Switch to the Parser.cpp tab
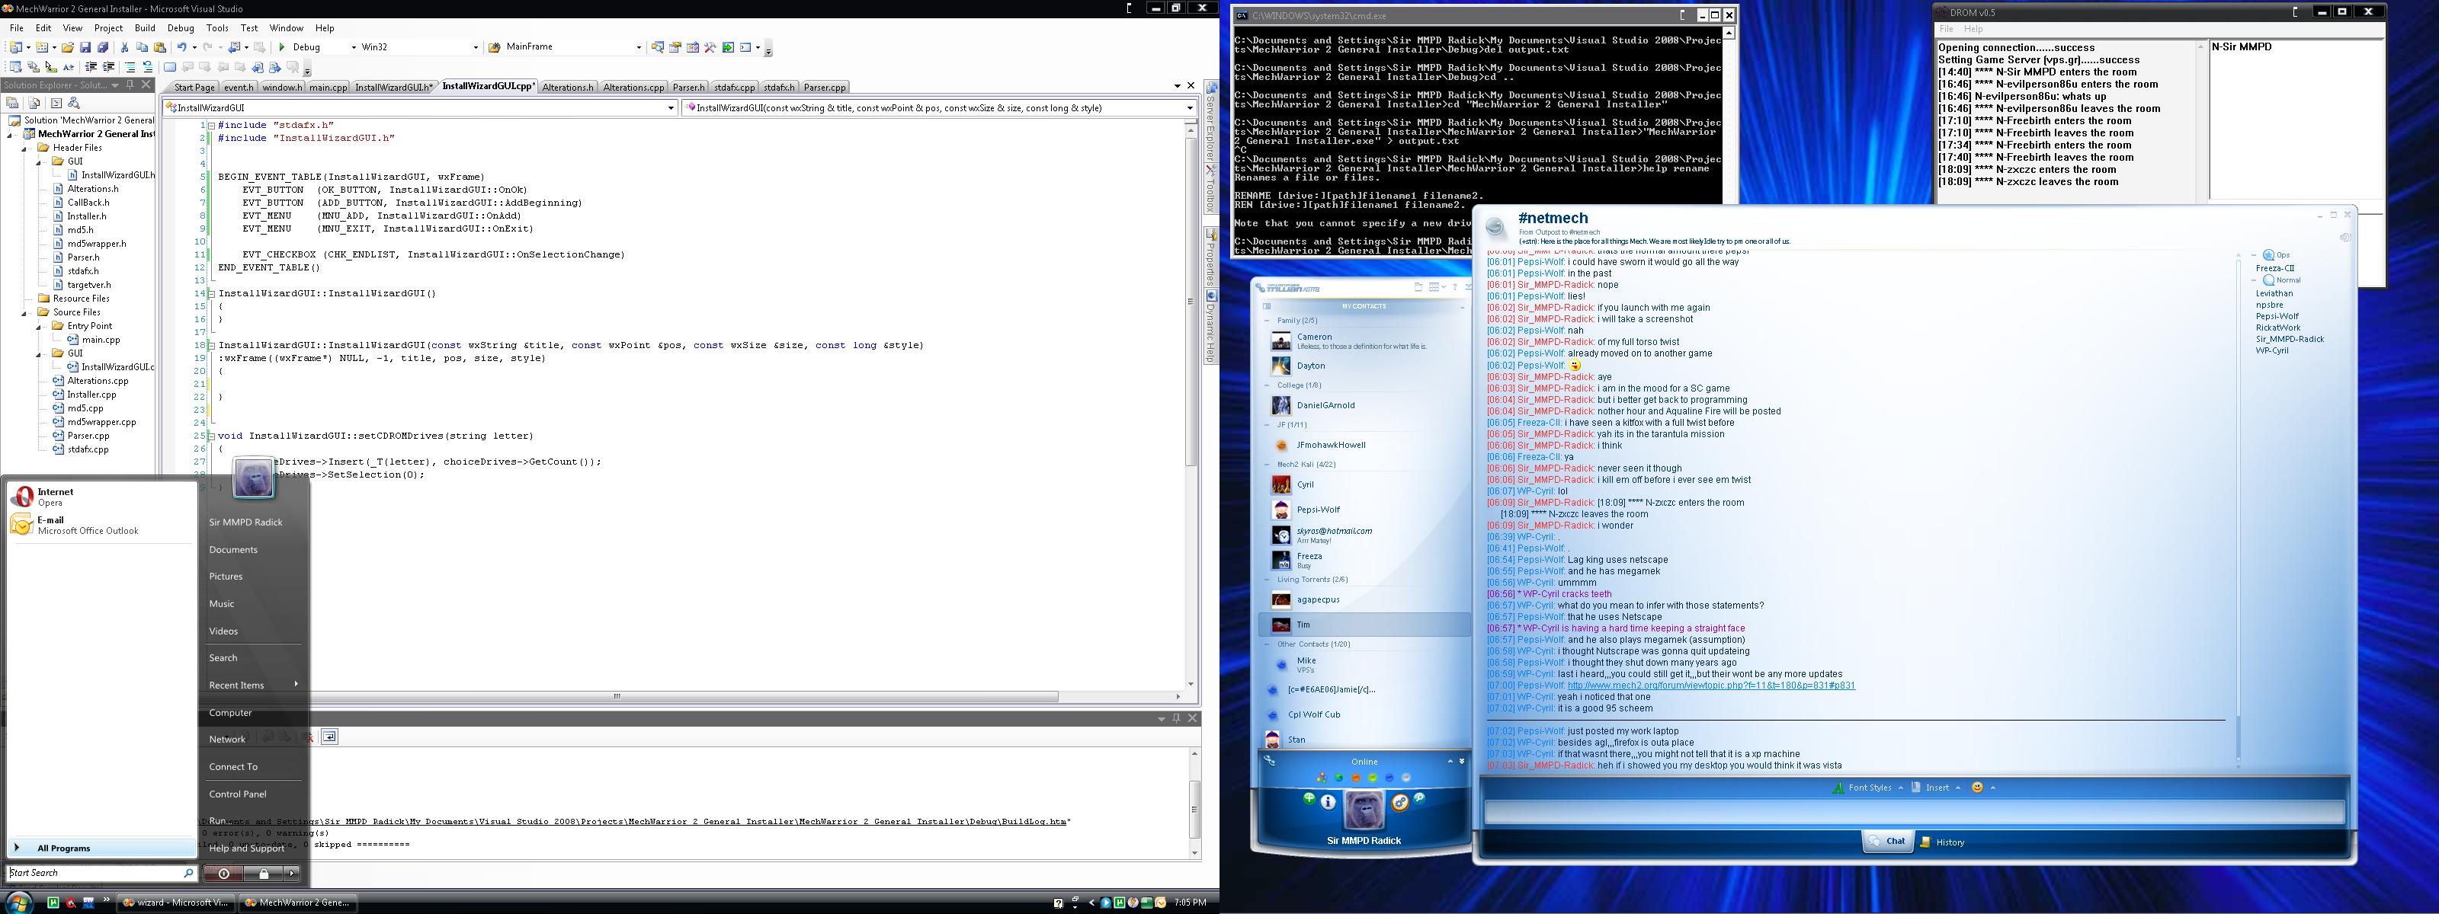 click(x=824, y=87)
